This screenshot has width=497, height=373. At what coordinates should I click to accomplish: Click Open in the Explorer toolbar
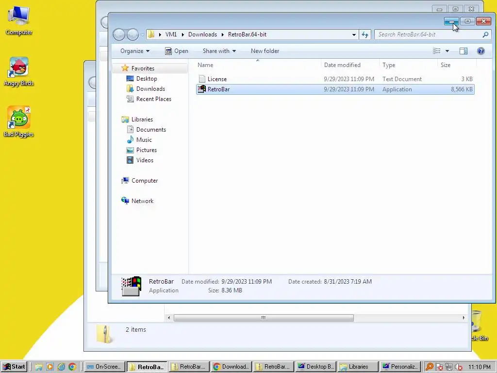177,51
